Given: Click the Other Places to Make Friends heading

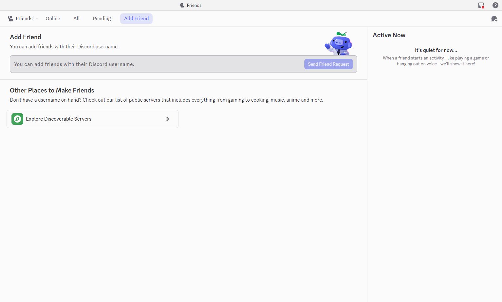Looking at the screenshot, I should click(x=52, y=90).
